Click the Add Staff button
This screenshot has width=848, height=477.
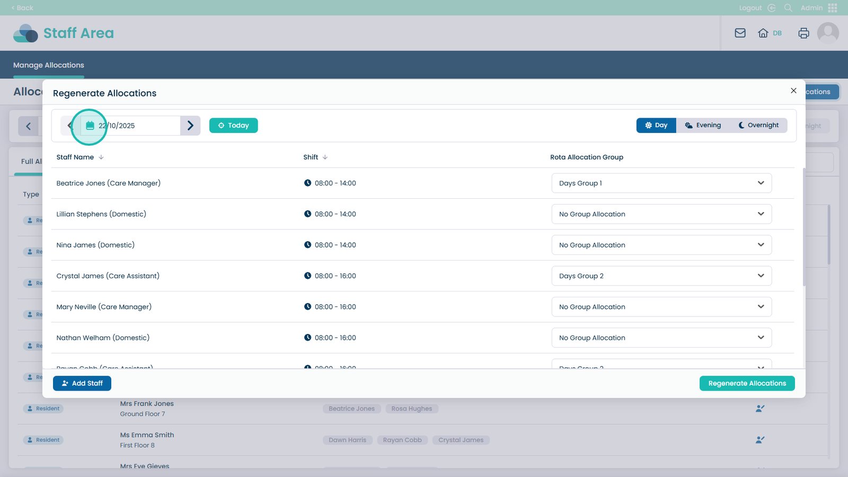pyautogui.click(x=82, y=383)
